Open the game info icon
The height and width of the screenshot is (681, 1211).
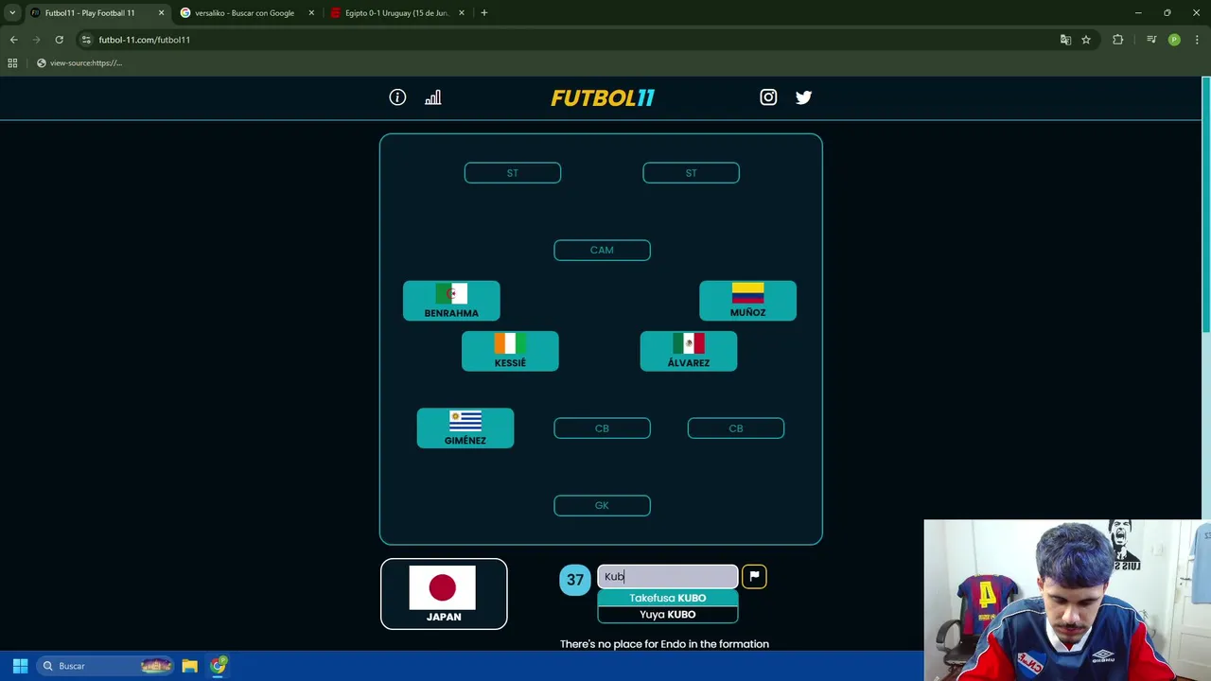[397, 97]
